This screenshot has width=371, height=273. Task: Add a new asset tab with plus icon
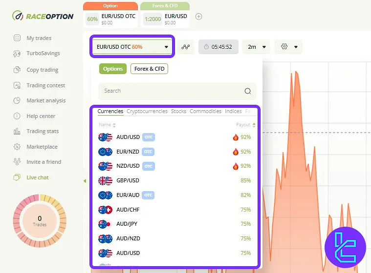tap(199, 17)
